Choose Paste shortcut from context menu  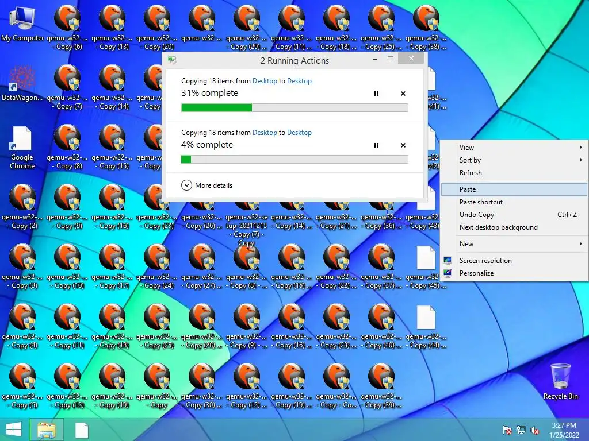point(514,202)
